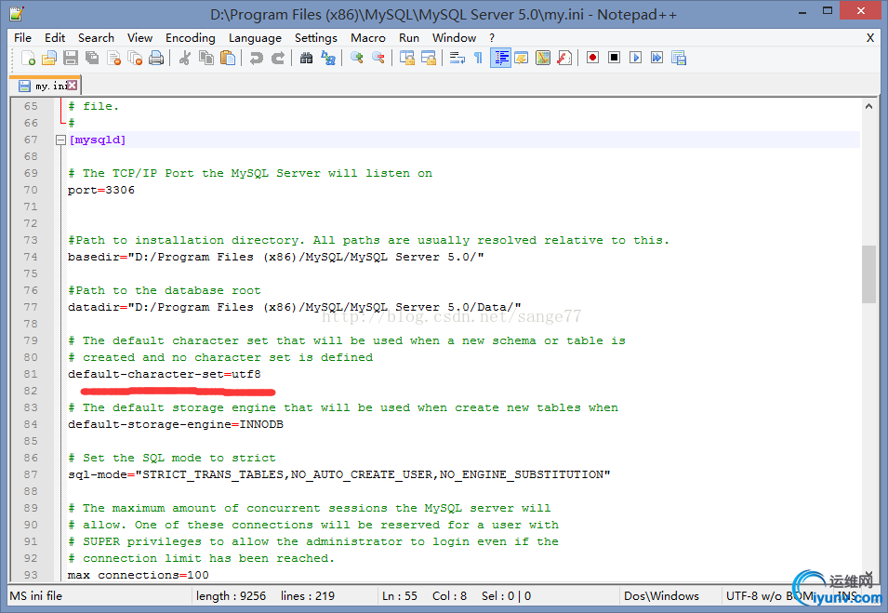Print the document with printer icon
Image resolution: width=888 pixels, height=613 pixels.
tap(156, 58)
